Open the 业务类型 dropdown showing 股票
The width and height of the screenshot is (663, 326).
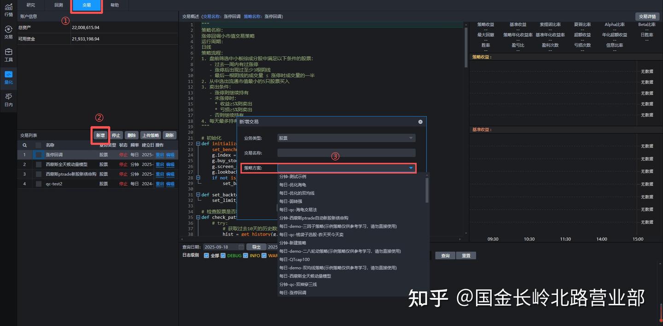point(345,138)
